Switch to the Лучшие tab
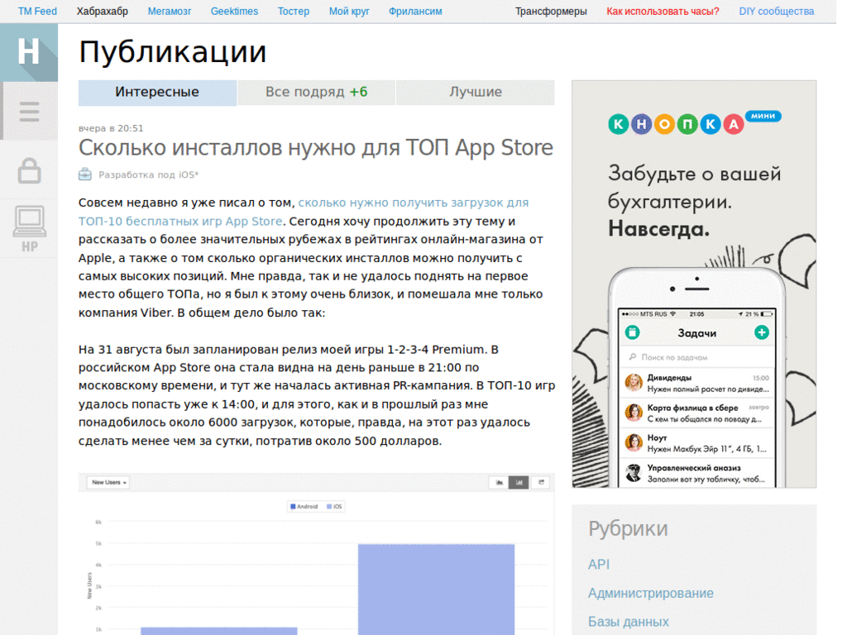 (476, 92)
